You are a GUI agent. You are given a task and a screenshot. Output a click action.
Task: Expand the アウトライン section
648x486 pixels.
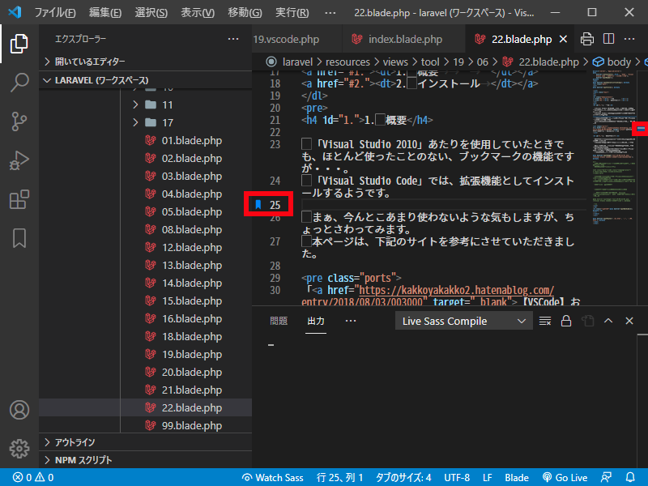coord(146,442)
